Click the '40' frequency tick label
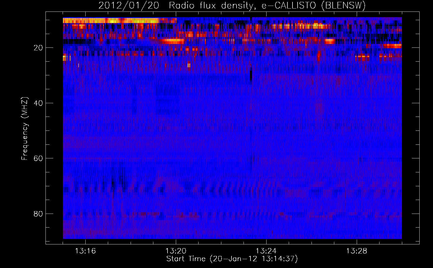This screenshot has height=268, width=433. [x=38, y=103]
